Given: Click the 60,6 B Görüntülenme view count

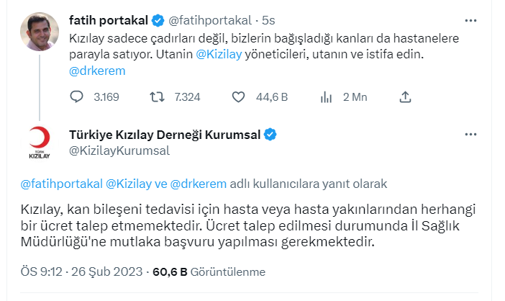Looking at the screenshot, I should tap(208, 272).
